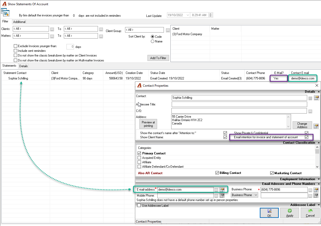Click the card icon next to Change Address
Viewport: 321px width, 226px height.
tap(316, 126)
